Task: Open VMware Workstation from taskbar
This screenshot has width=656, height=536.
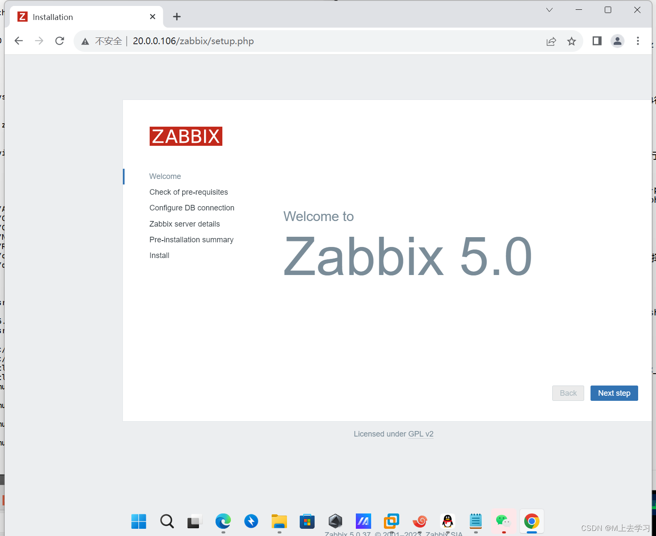Action: [x=392, y=521]
